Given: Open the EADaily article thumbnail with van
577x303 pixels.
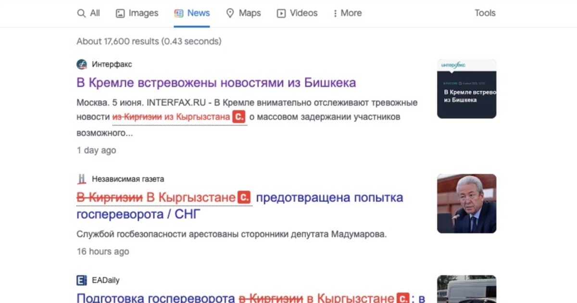Looking at the screenshot, I should click(466, 289).
